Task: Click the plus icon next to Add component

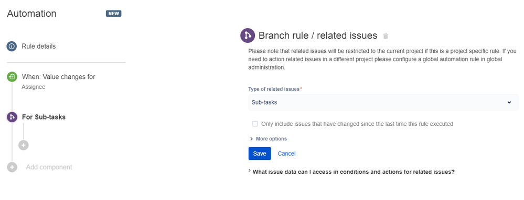Action: (12, 167)
